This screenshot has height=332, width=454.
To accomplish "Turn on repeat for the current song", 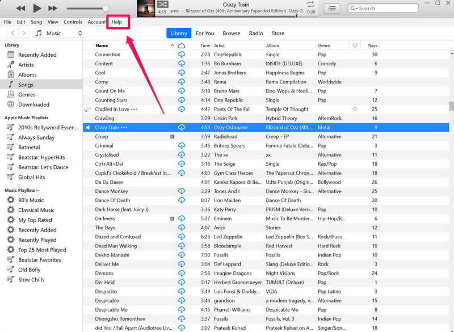I will (310, 5).
